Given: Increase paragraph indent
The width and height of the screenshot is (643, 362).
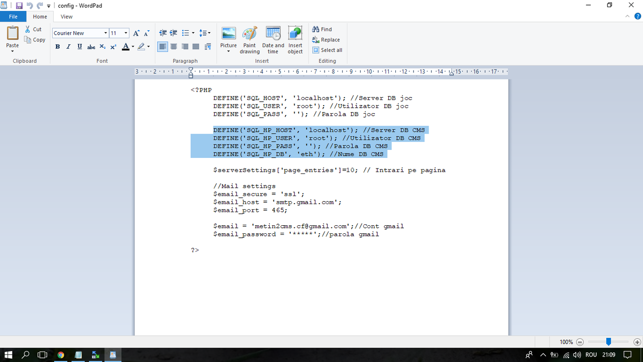Looking at the screenshot, I should click(173, 33).
